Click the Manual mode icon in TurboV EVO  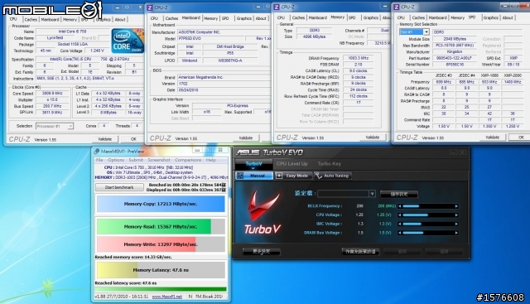240,176
